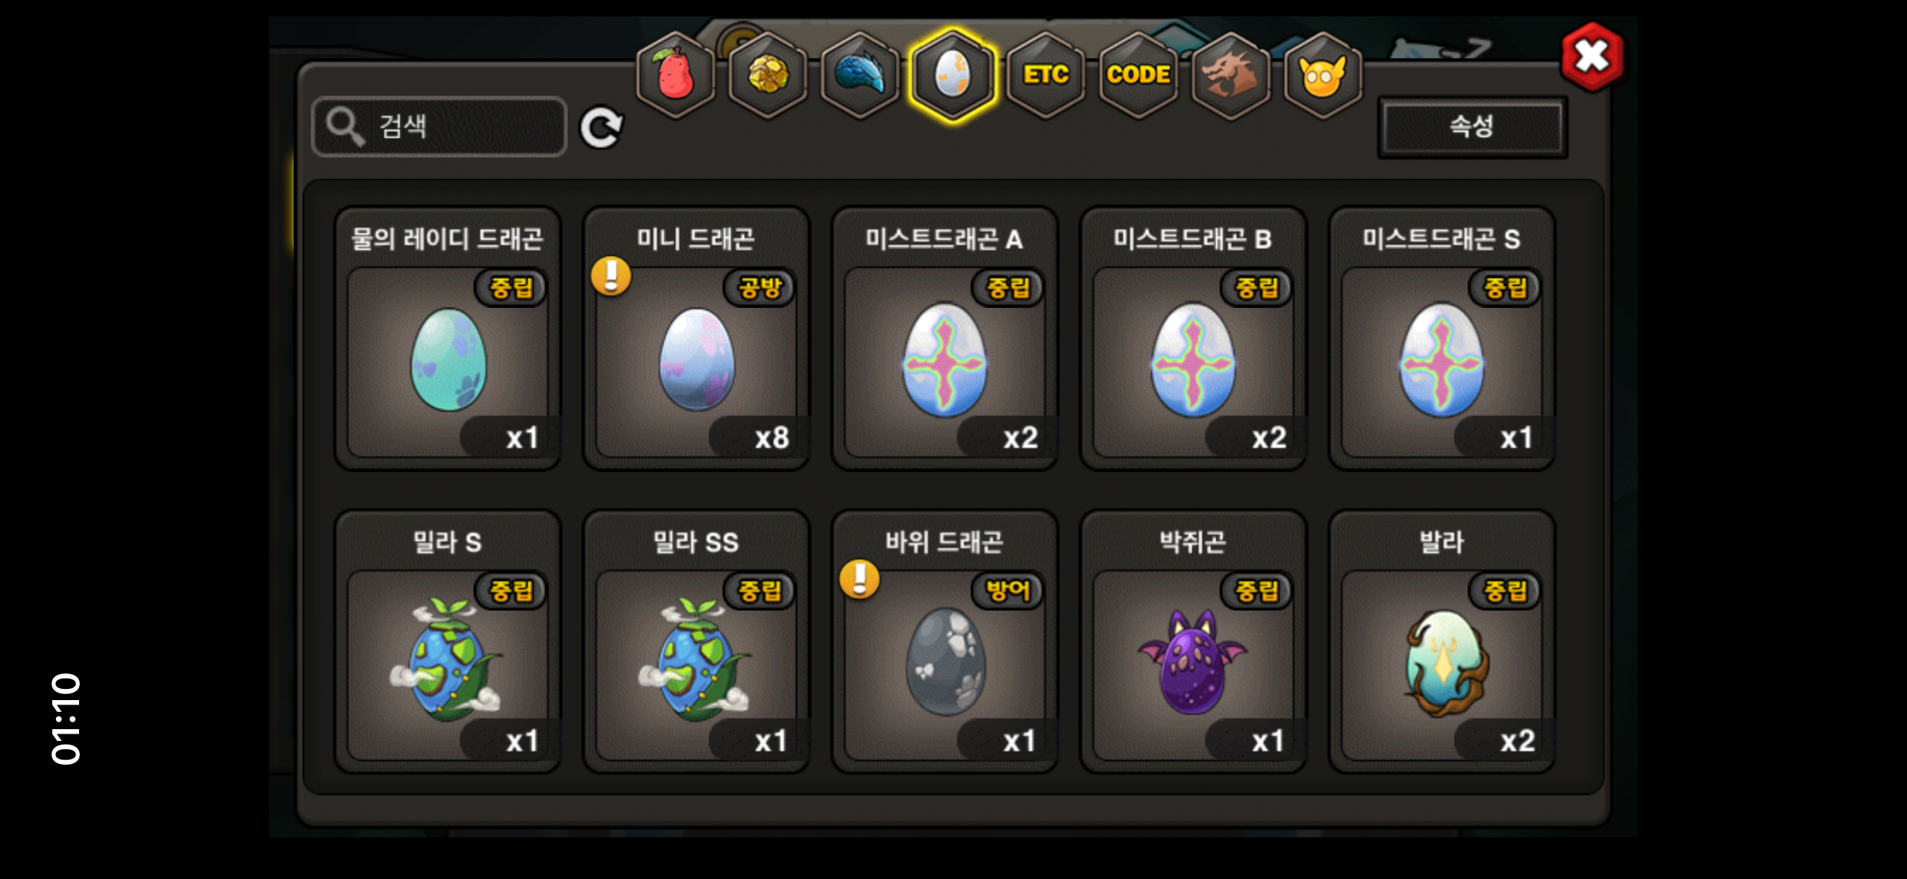Pick the purple 박쥐곤 egg

pos(1193,641)
